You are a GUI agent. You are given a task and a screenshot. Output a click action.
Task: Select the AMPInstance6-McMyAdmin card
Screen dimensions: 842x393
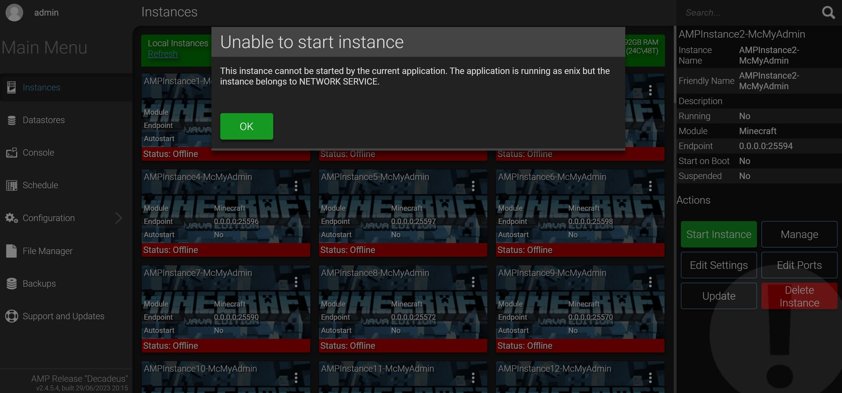point(580,213)
